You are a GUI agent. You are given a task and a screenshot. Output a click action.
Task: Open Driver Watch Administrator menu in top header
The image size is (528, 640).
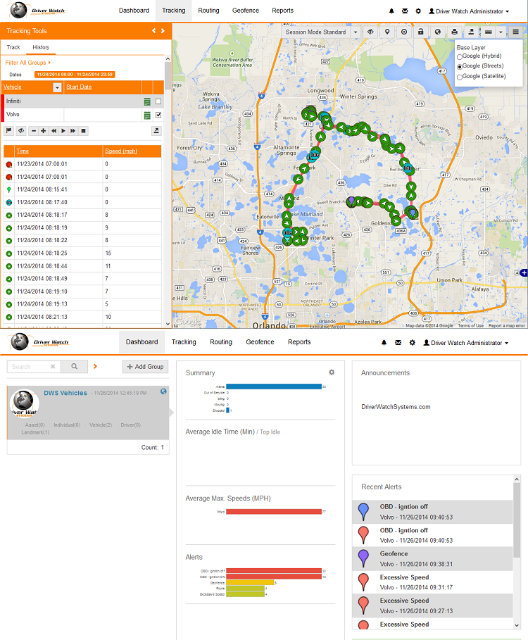coord(469,11)
